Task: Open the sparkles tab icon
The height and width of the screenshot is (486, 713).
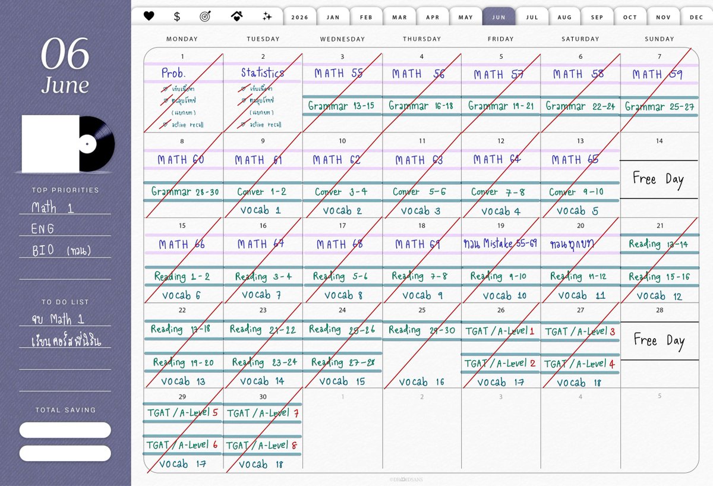Action: pos(267,16)
